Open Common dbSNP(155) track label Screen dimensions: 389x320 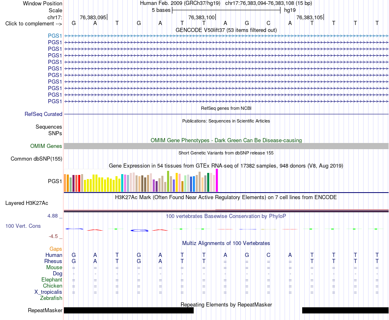click(36, 159)
